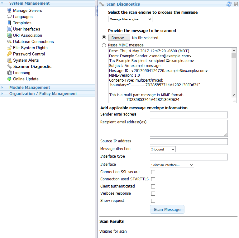Open the scan engine dropdown

130,19
